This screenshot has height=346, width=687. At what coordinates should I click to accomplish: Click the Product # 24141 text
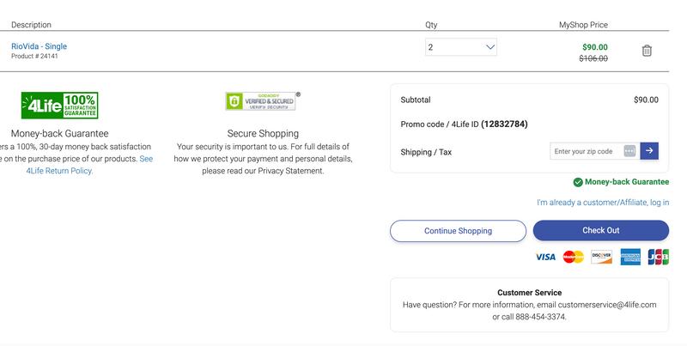[x=34, y=56]
